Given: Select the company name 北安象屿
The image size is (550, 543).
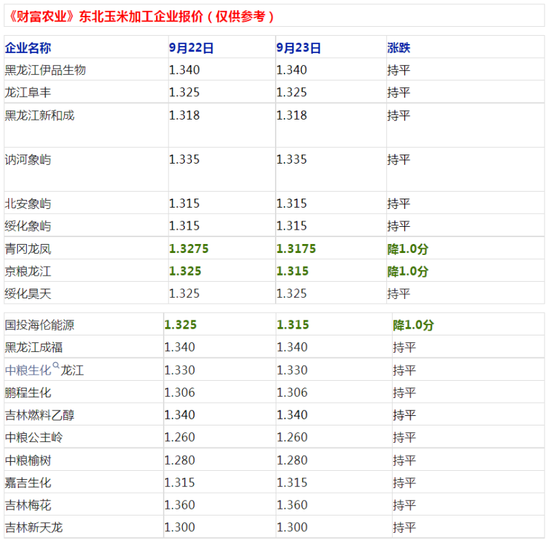Looking at the screenshot, I should click(28, 204).
